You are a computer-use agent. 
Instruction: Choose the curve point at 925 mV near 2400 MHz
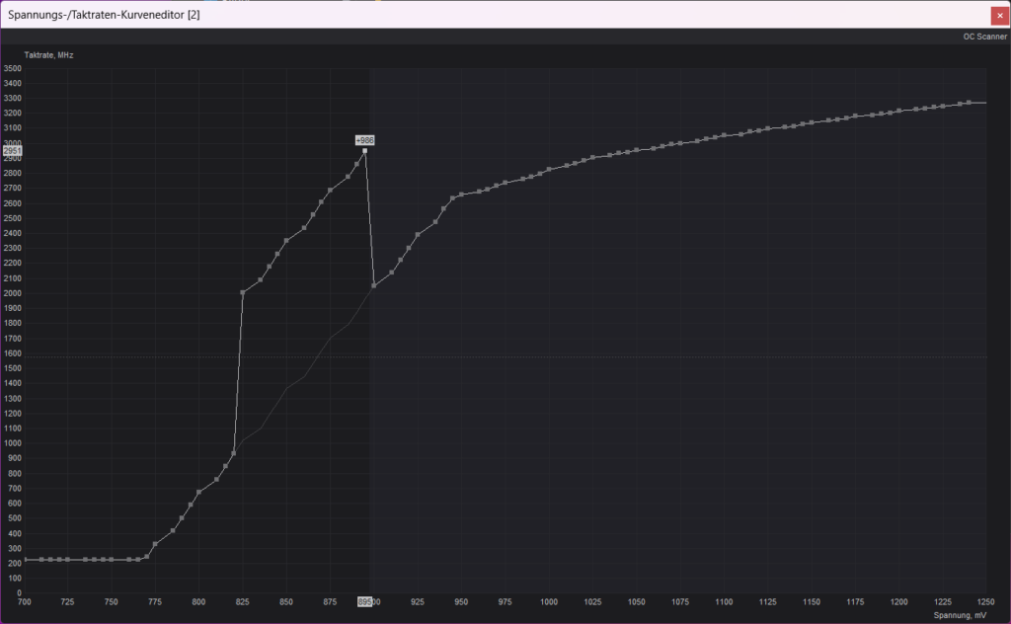[418, 235]
